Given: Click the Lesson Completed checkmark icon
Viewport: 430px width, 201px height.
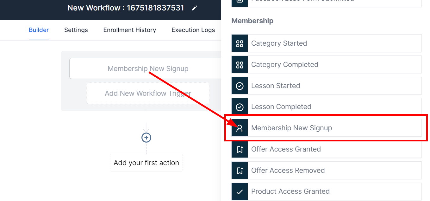Looking at the screenshot, I should (x=240, y=107).
